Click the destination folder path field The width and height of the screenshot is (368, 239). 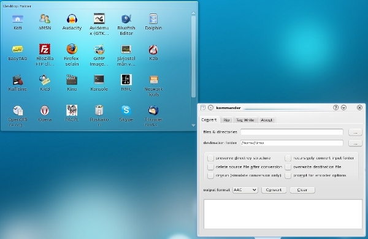[x=292, y=143]
